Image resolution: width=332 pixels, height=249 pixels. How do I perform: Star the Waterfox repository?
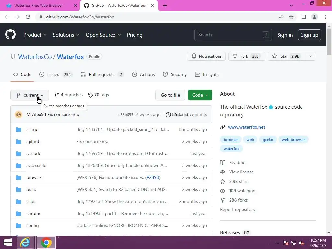tap(287, 56)
